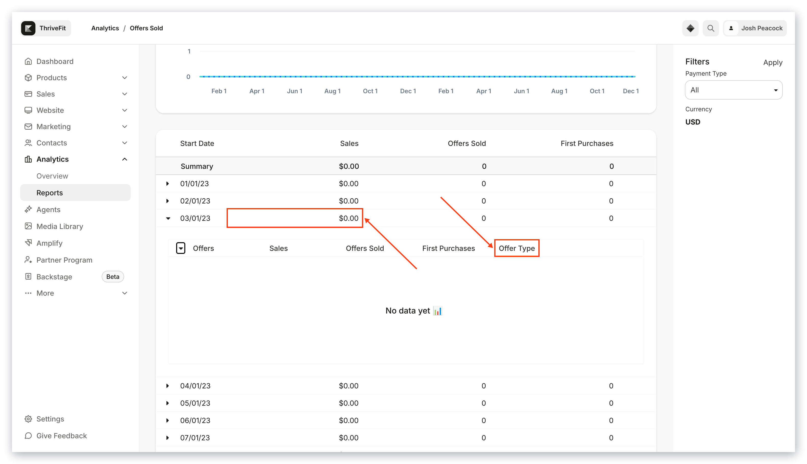
Task: Click the USD currency value
Action: coord(693,122)
